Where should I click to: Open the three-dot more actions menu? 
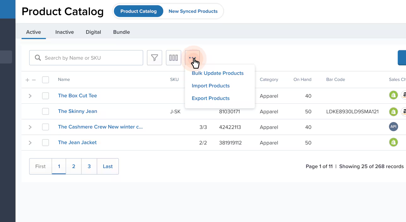(x=192, y=58)
